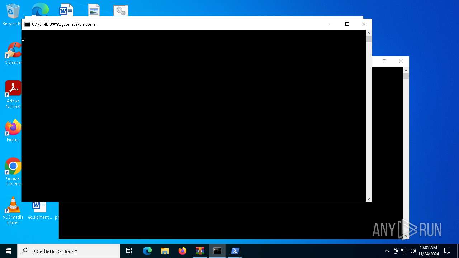Click the scroll up arrow in cmd.exe window
This screenshot has width=459, height=258.
coord(369,33)
